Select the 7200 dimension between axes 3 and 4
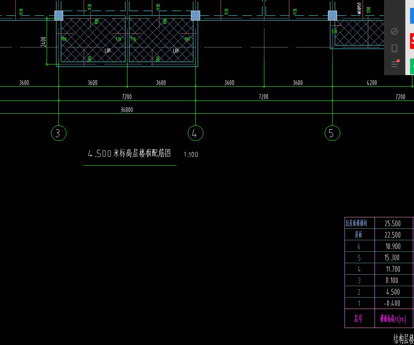The height and width of the screenshot is (345, 414). (x=127, y=97)
